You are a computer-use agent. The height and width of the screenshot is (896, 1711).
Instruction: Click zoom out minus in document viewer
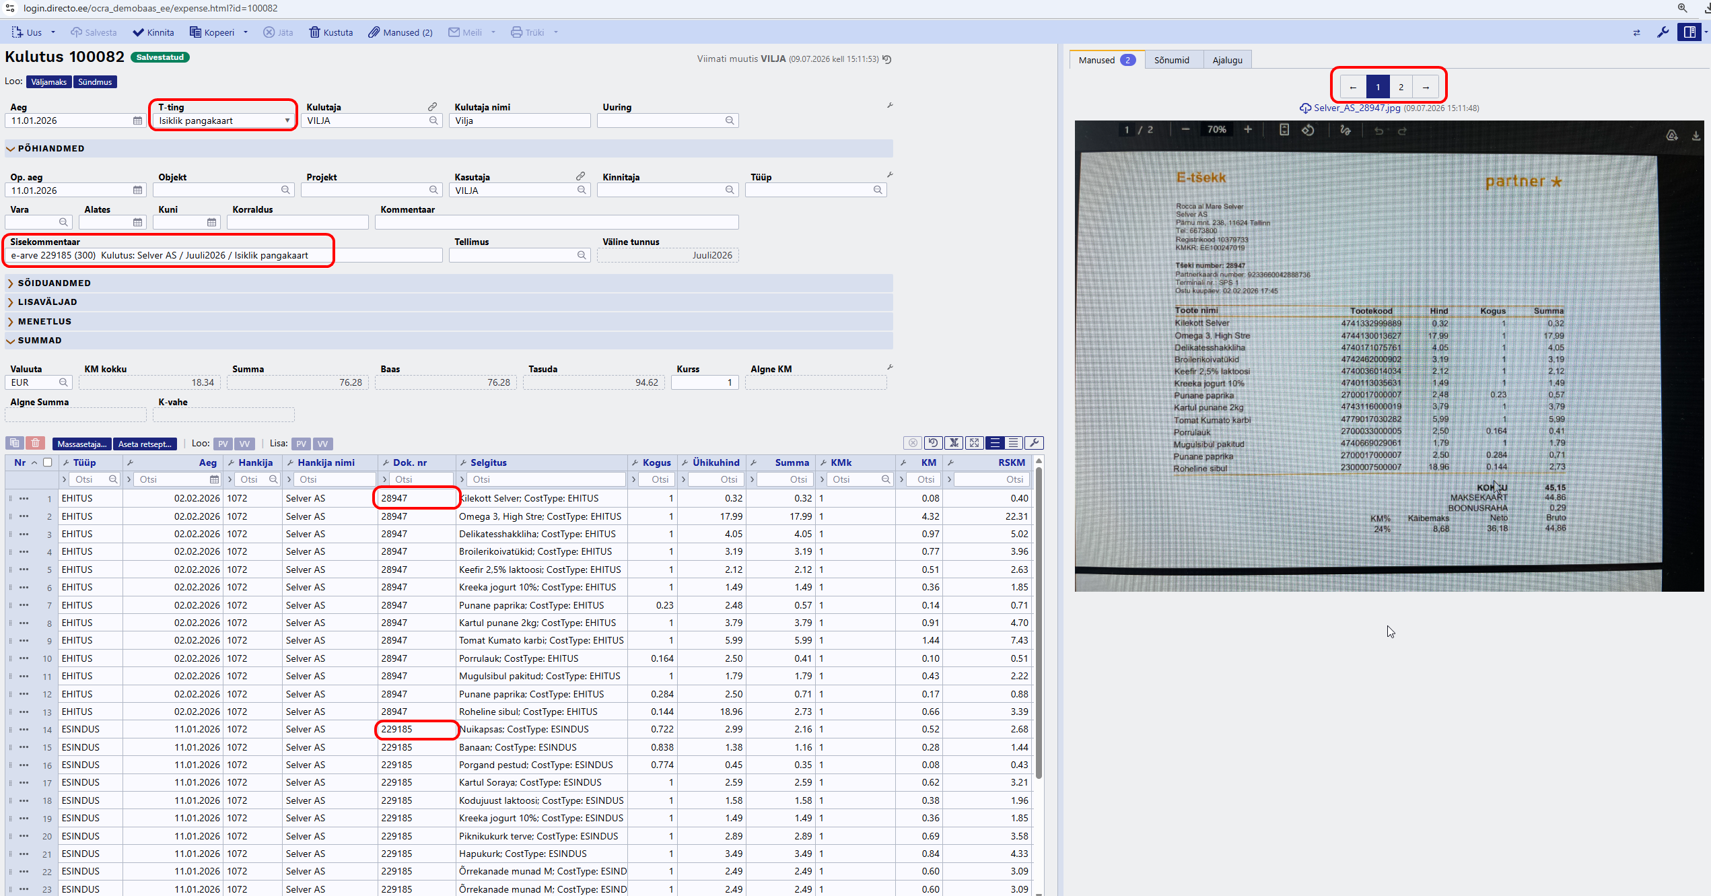pos(1185,129)
